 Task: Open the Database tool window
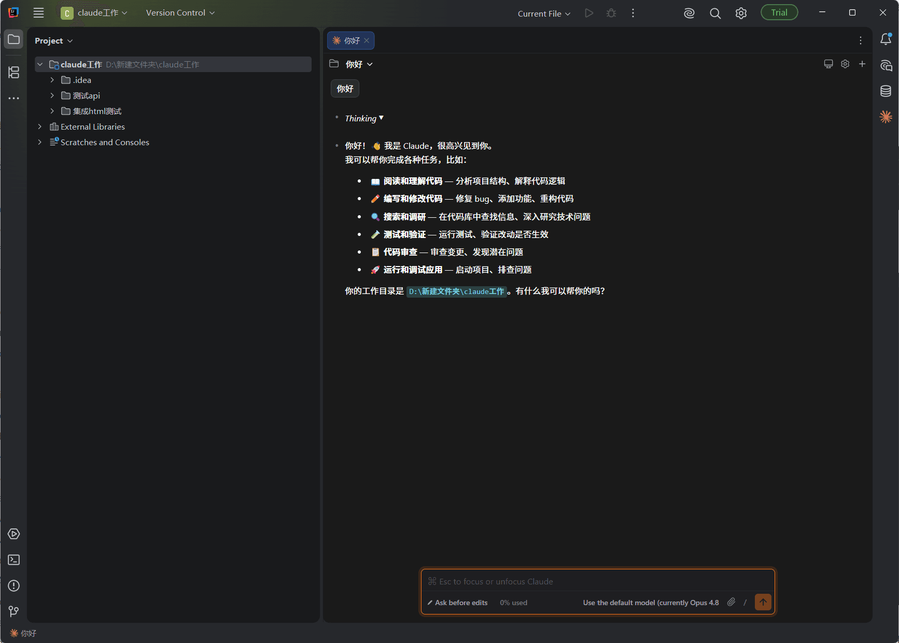click(x=886, y=91)
